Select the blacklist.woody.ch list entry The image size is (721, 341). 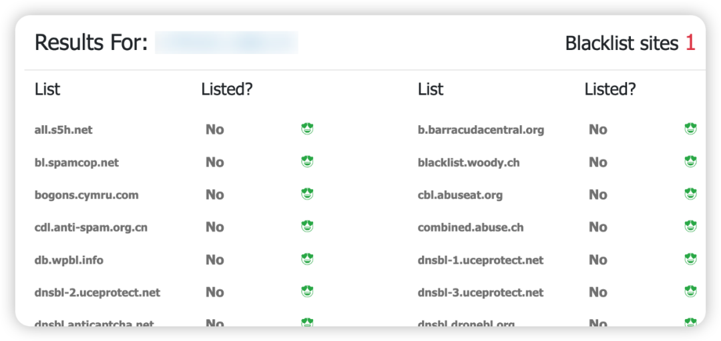point(469,163)
